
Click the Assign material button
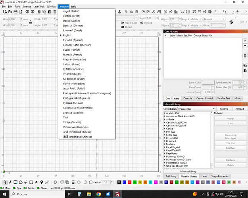click(x=231, y=118)
